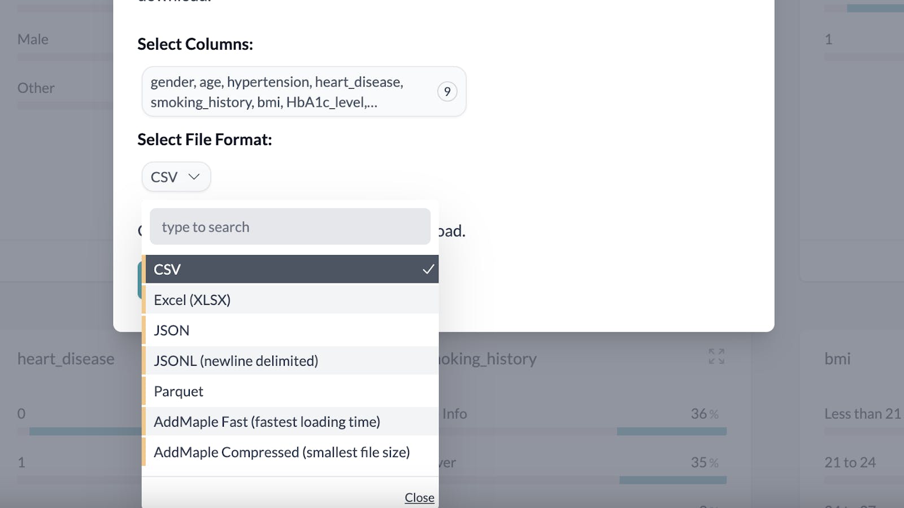Click the Other gender category

[x=36, y=87]
